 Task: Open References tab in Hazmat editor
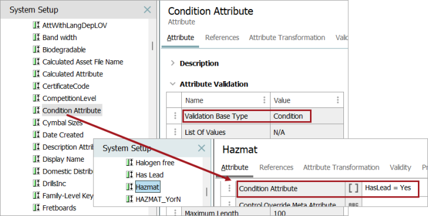(x=276, y=168)
